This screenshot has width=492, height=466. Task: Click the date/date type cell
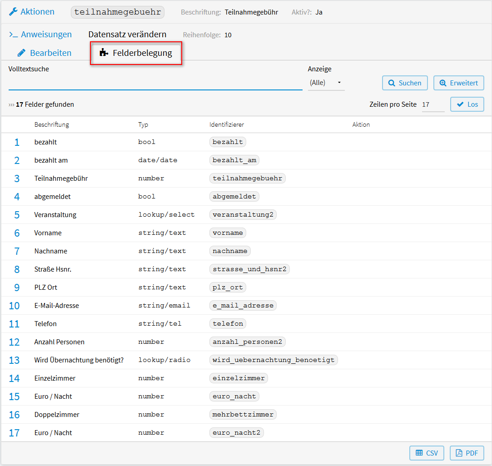click(x=158, y=160)
